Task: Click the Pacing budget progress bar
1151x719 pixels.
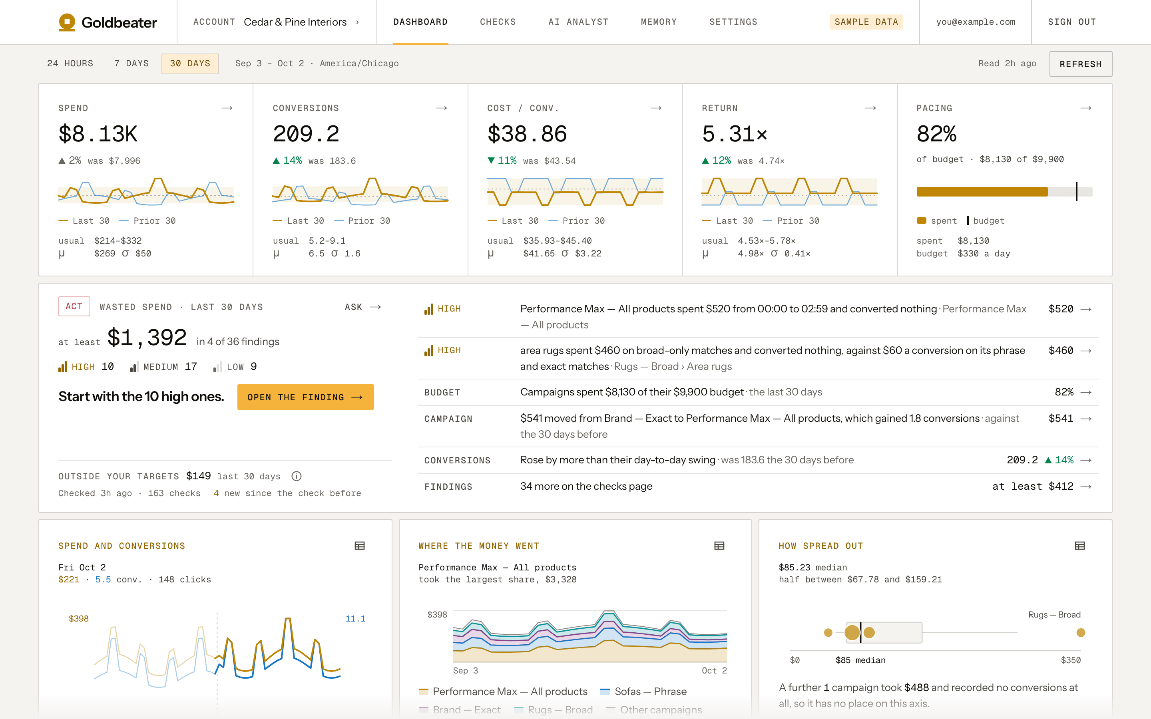Action: (x=1004, y=192)
